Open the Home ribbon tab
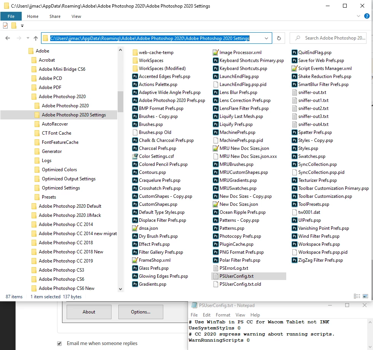The image size is (373, 350). (x=33, y=16)
